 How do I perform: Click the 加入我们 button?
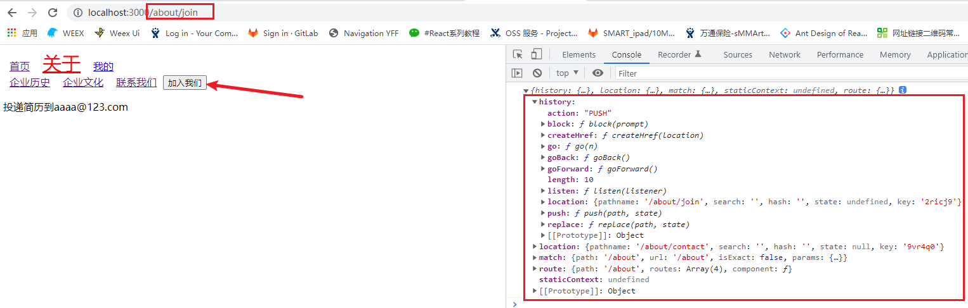click(x=185, y=83)
